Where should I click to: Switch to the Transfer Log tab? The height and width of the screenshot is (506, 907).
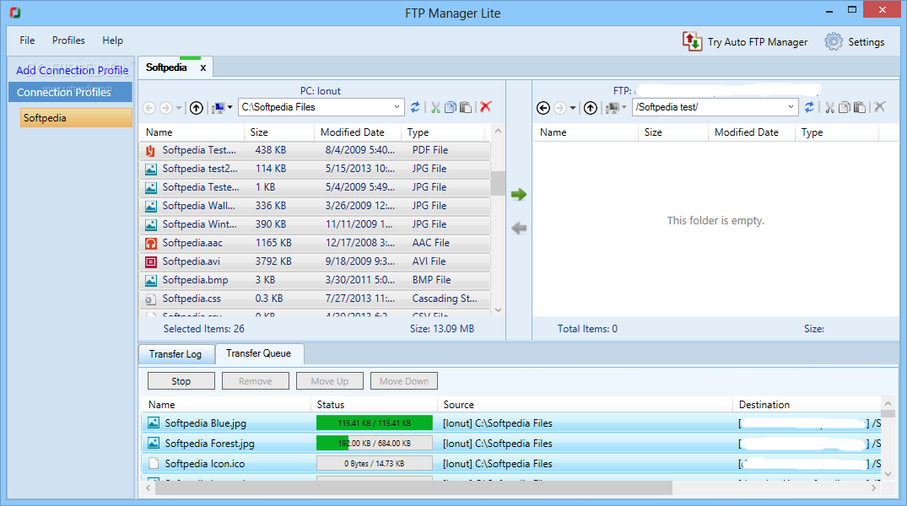point(175,354)
